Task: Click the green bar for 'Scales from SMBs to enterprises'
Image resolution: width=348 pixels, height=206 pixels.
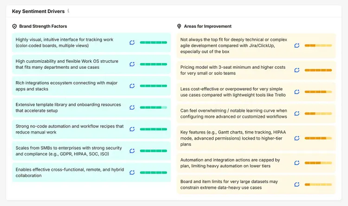Action: 154,151
